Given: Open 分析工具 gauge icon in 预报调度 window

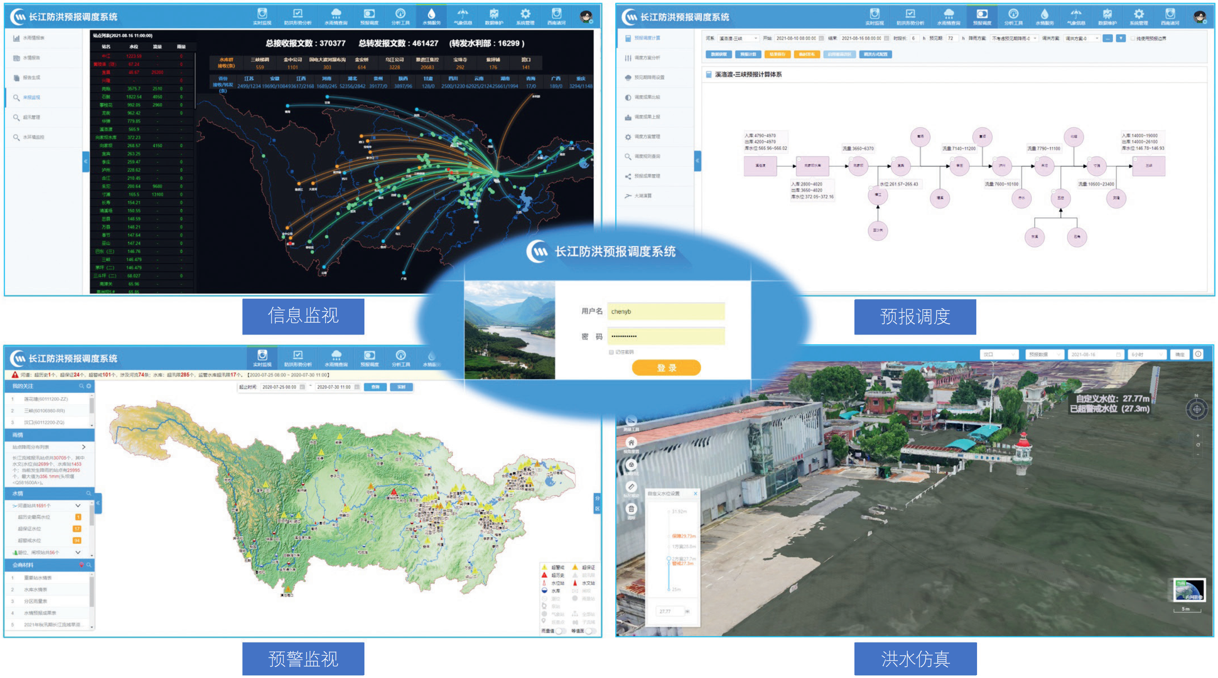Looking at the screenshot, I should pyautogui.click(x=1013, y=17).
